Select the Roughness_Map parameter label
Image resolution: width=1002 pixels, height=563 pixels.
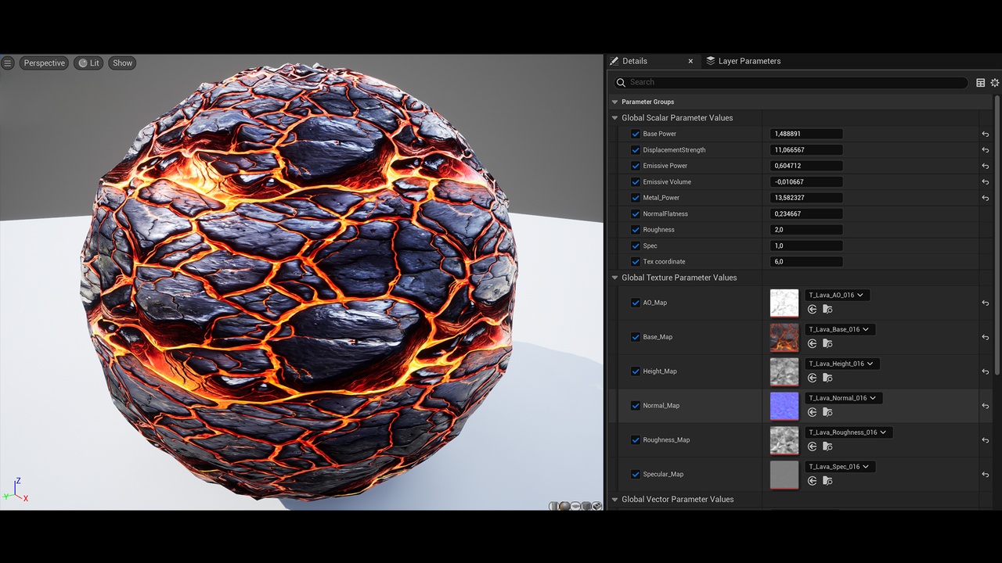pos(666,440)
